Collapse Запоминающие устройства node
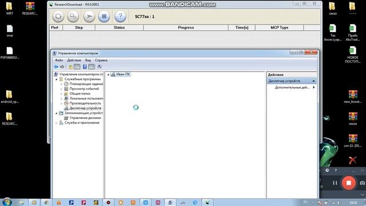Viewport: 366px width, 206px height. (x=57, y=113)
